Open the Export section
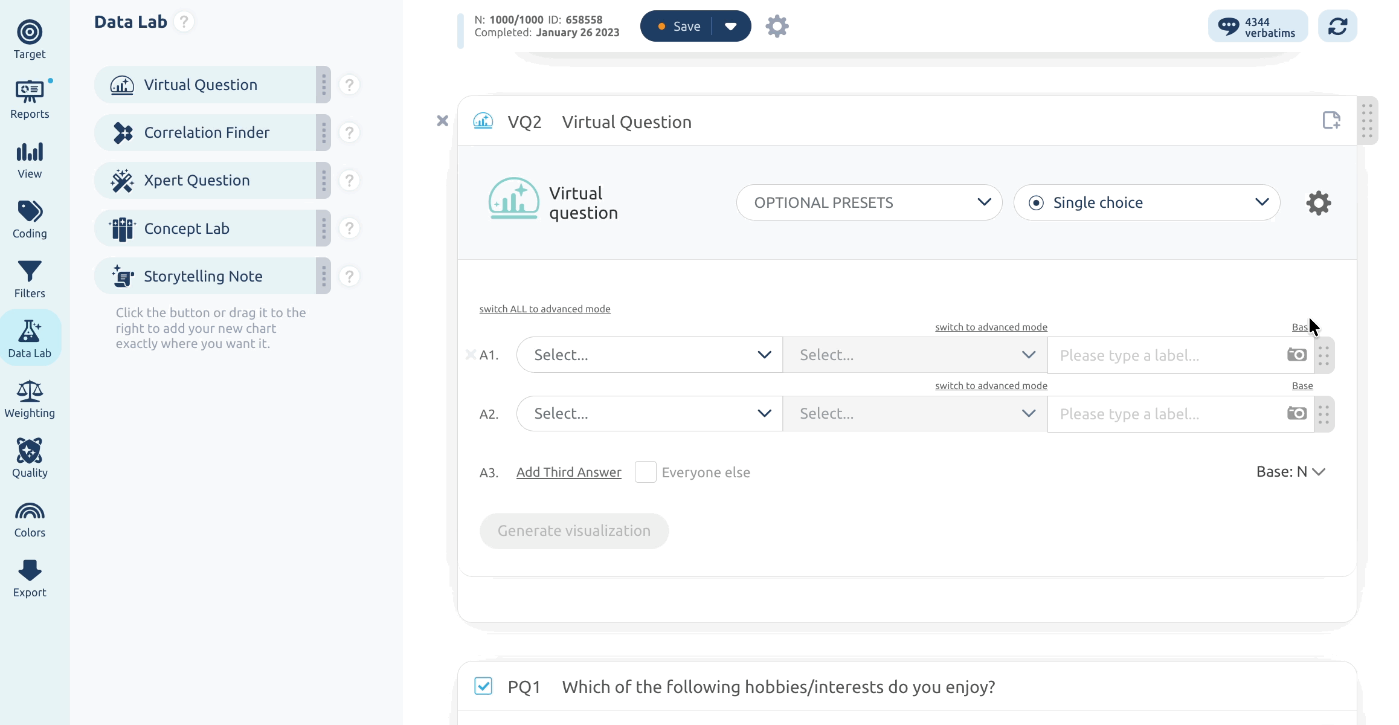This screenshot has width=1399, height=725. click(30, 578)
